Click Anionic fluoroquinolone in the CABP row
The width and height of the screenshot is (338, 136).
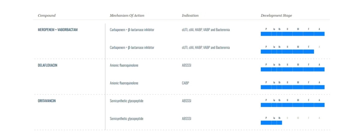pyautogui.click(x=124, y=83)
